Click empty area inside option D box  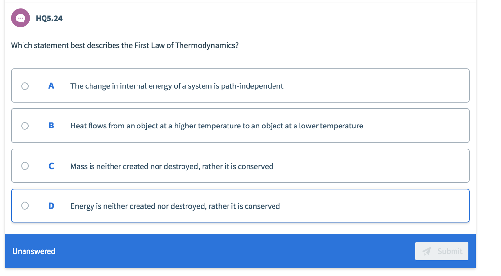374,206
